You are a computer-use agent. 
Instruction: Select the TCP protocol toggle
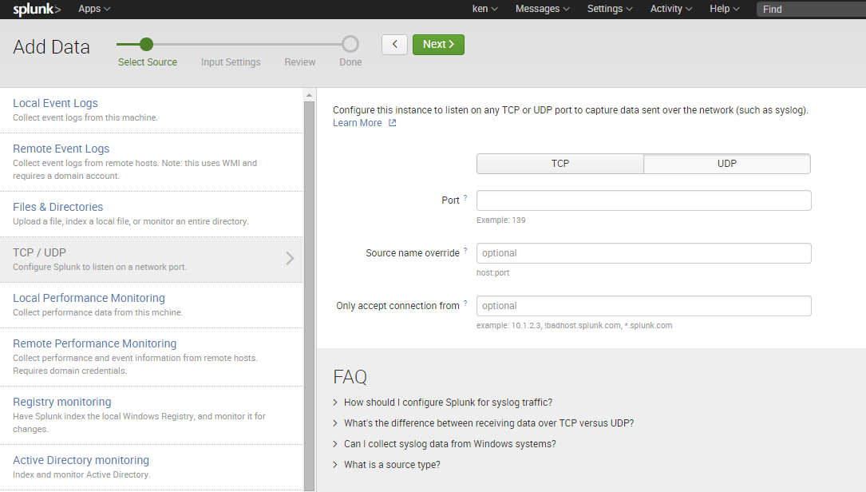(x=560, y=164)
